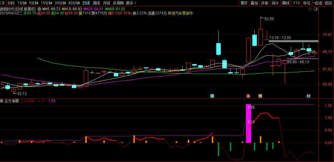The width and height of the screenshot is (334, 162).
Task: Click the blue 财 event marker
Action: pyautogui.click(x=308, y=96)
